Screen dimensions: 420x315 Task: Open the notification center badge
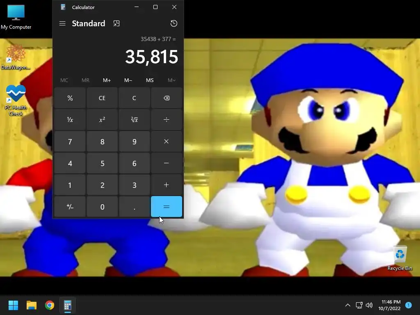(409, 305)
